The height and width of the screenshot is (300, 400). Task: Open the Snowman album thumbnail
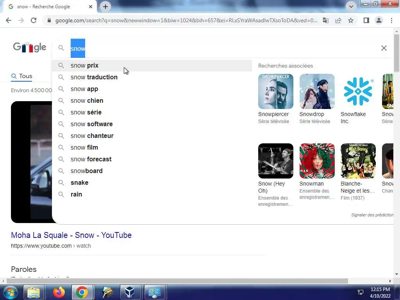(x=317, y=161)
